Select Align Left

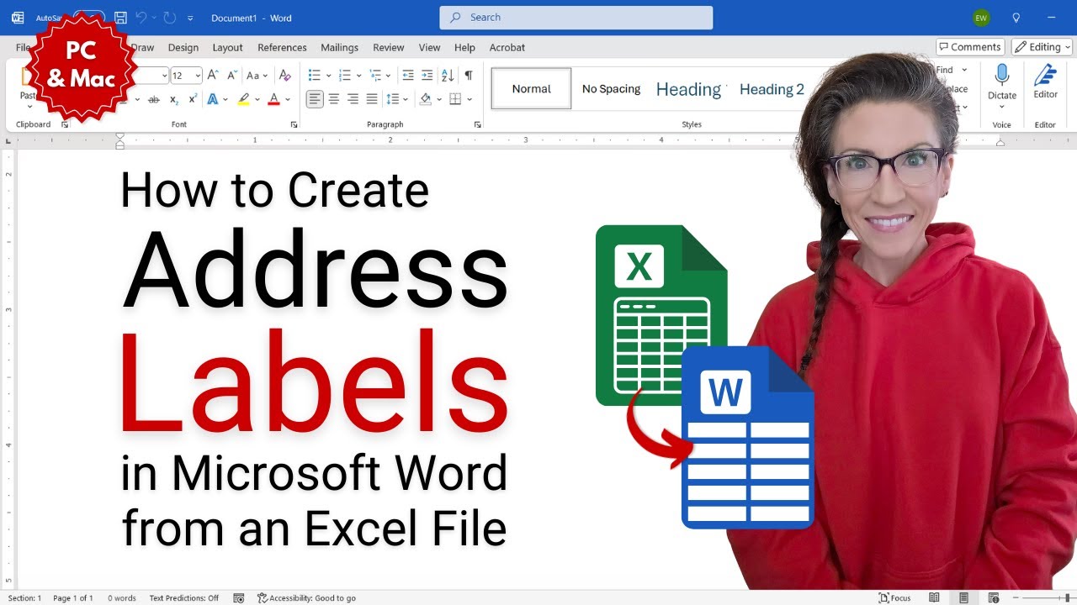point(315,99)
